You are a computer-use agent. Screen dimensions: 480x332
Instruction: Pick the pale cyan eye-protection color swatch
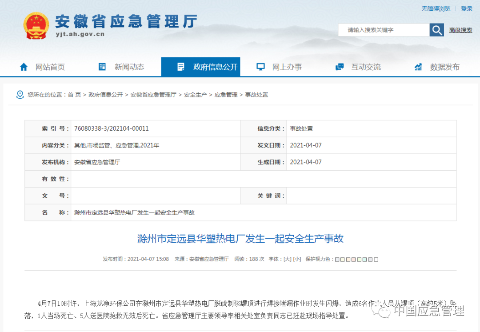tap(364, 260)
